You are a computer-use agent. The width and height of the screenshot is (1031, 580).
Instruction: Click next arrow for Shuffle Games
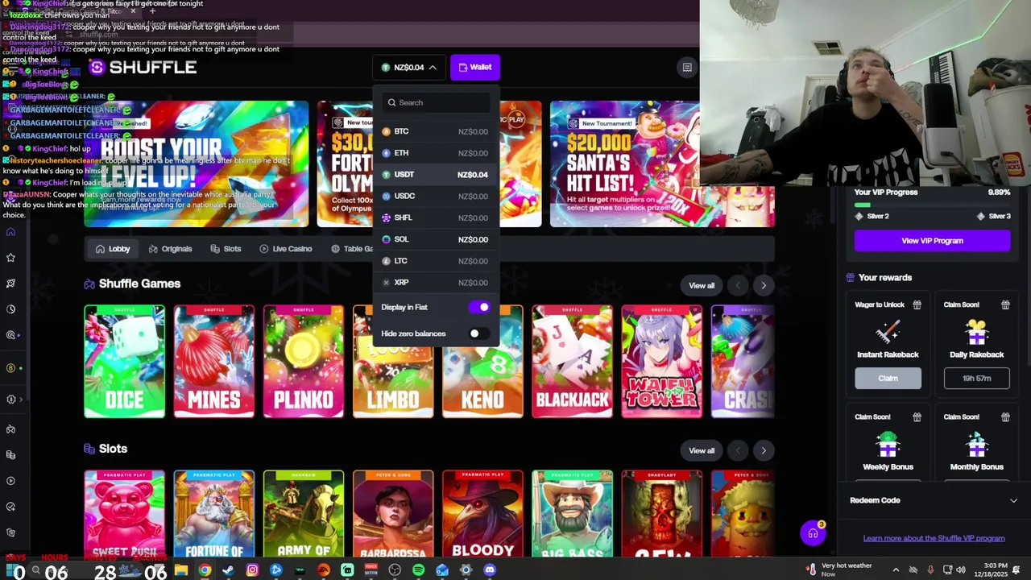(764, 285)
